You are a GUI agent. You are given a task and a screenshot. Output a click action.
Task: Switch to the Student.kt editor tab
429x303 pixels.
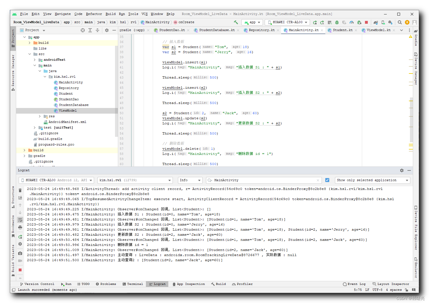tap(343, 30)
